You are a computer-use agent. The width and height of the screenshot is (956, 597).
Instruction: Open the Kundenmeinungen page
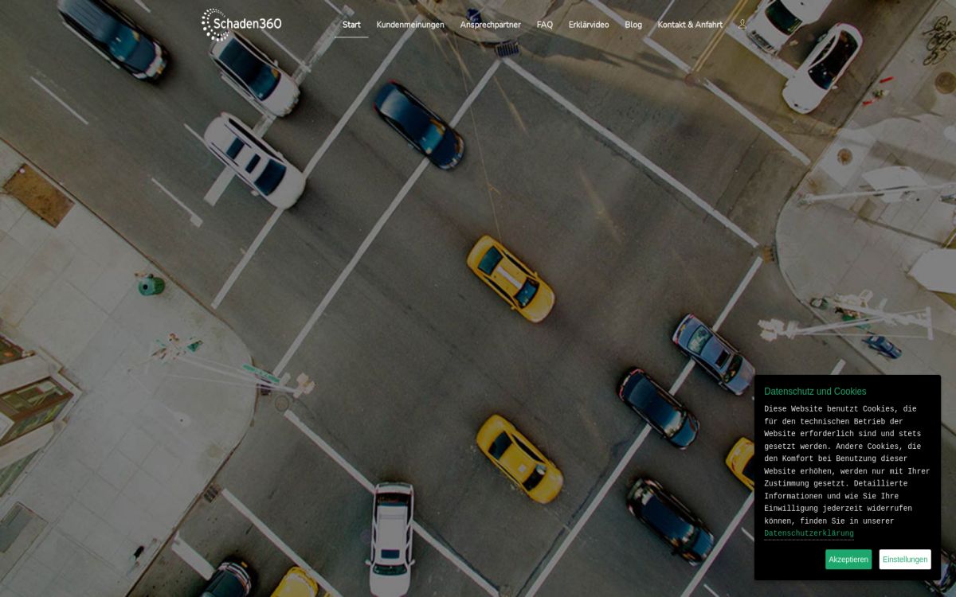pos(410,25)
